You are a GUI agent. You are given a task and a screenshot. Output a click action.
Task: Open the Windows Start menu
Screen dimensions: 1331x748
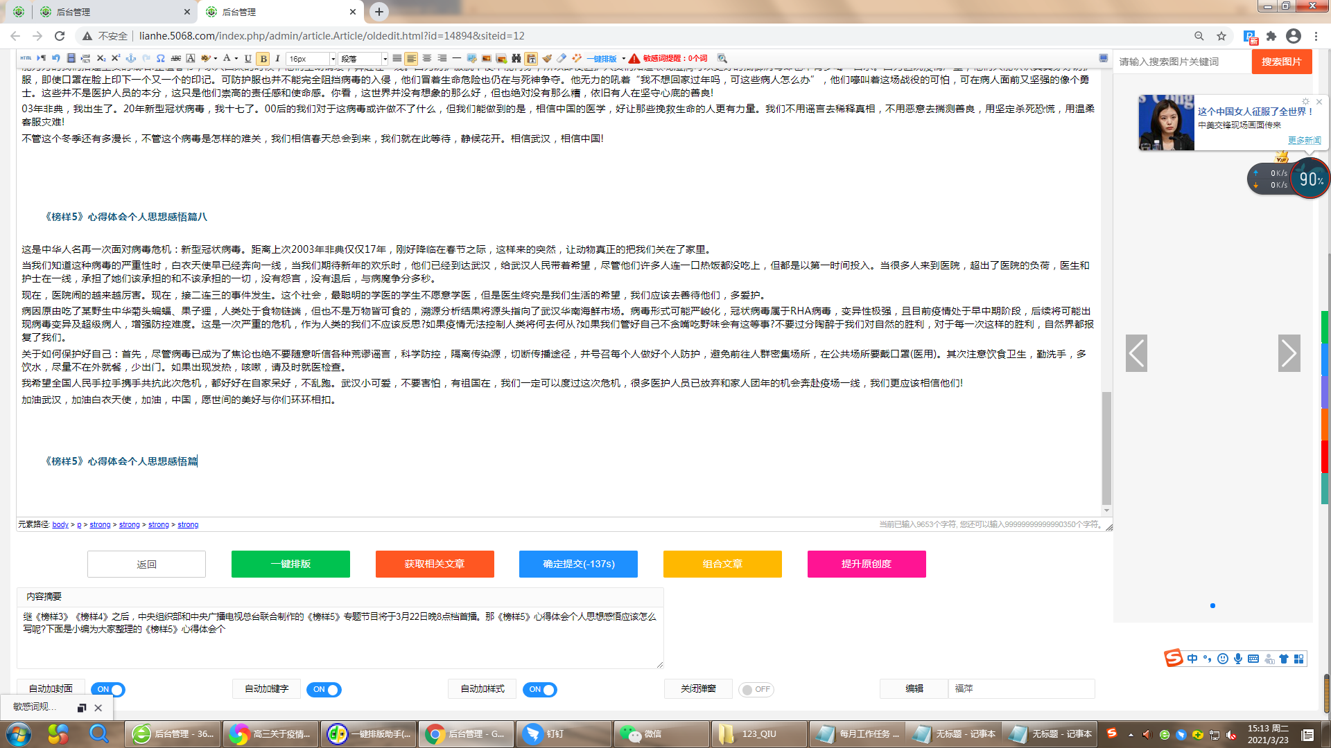pyautogui.click(x=19, y=734)
